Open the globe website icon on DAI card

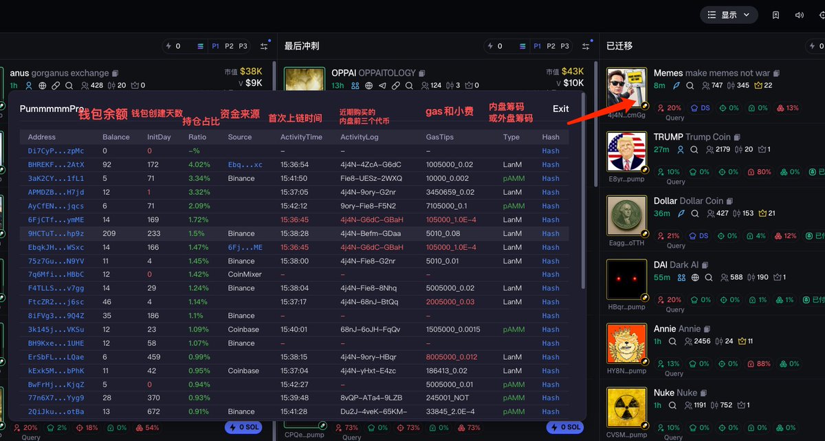(x=695, y=277)
